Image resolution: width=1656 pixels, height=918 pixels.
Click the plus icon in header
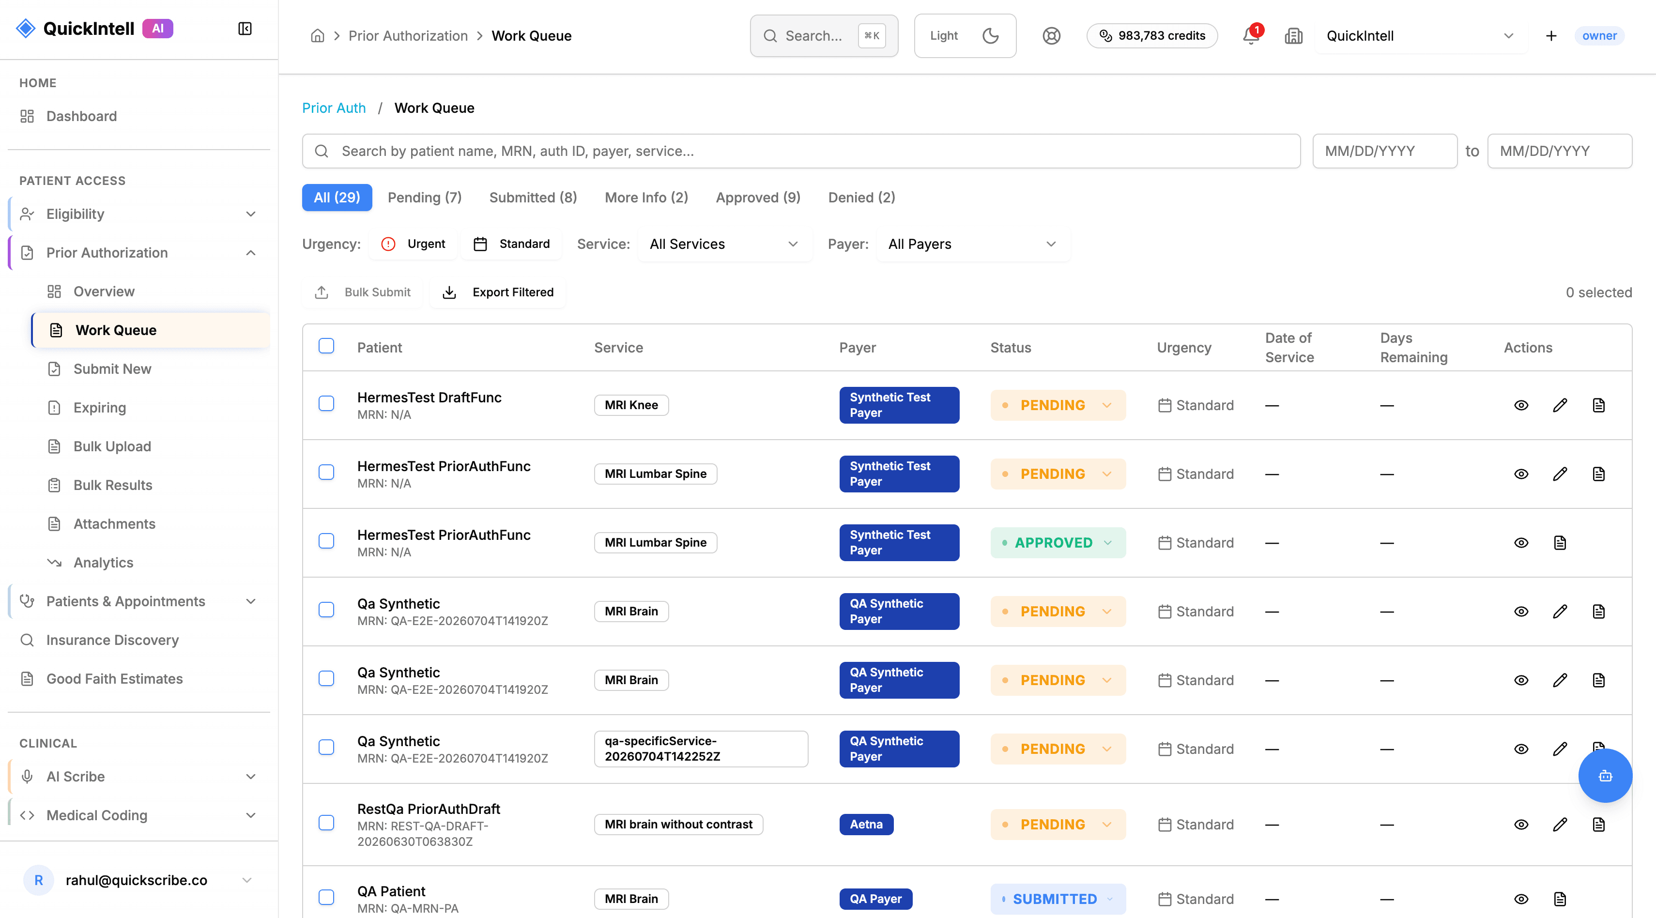tap(1551, 36)
